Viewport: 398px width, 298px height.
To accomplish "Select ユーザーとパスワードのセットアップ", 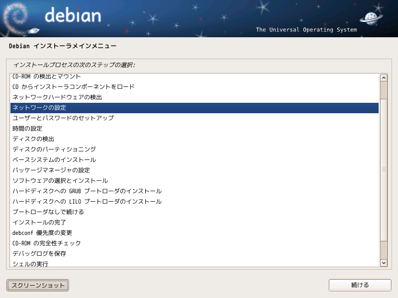I will pyautogui.click(x=63, y=118).
